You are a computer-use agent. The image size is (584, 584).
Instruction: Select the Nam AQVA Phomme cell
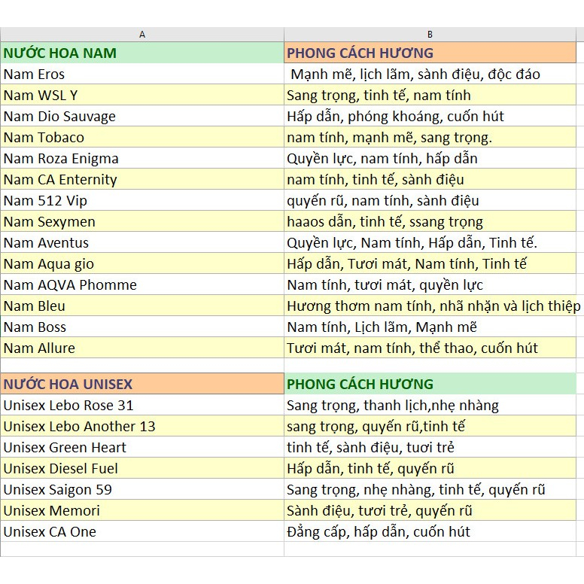(x=142, y=284)
